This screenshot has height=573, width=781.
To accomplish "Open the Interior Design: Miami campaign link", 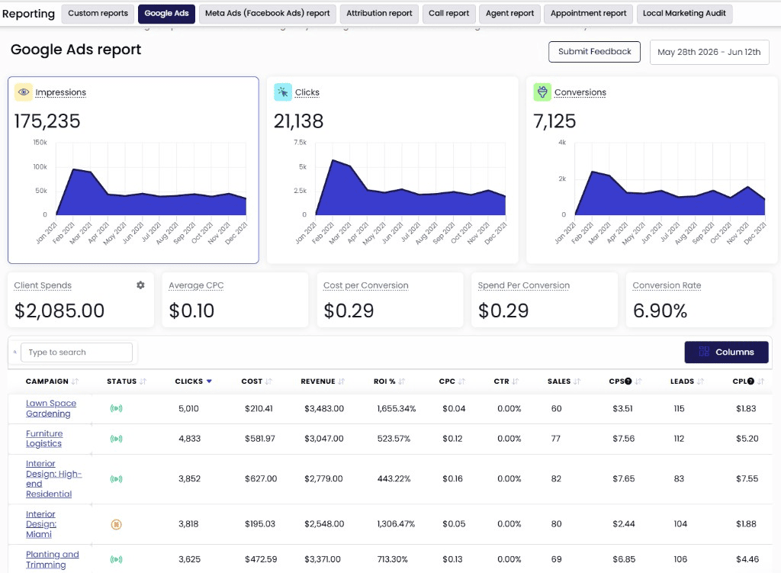I will click(41, 524).
